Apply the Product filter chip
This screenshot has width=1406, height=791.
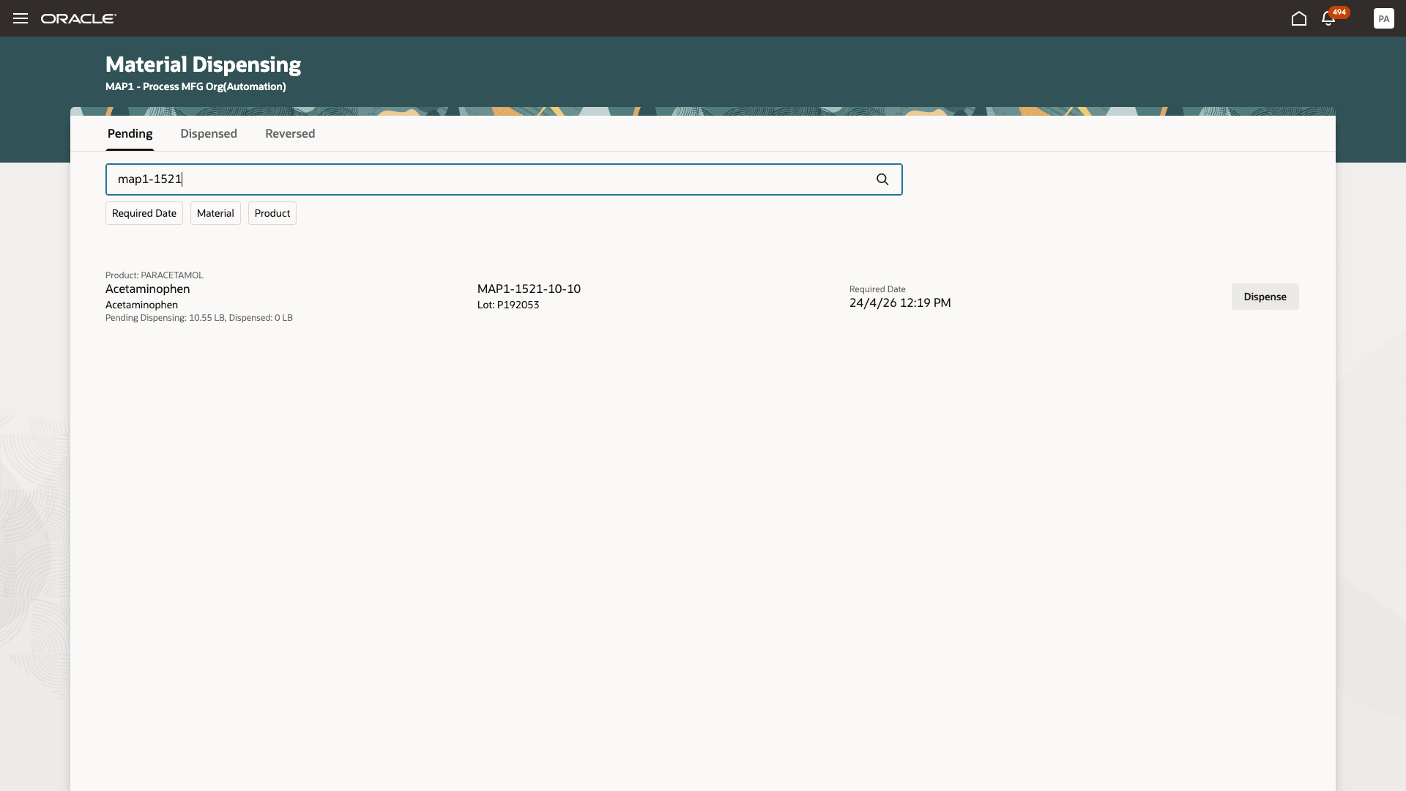[x=272, y=213]
